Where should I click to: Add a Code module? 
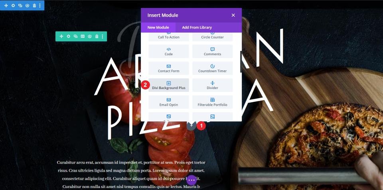169,51
